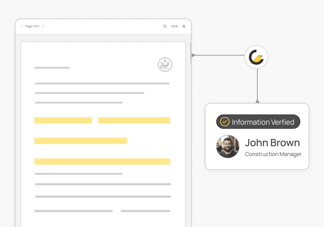This screenshot has height=227, width=324.
Task: Click the zoom-out magnifier icon
Action: 165,26
